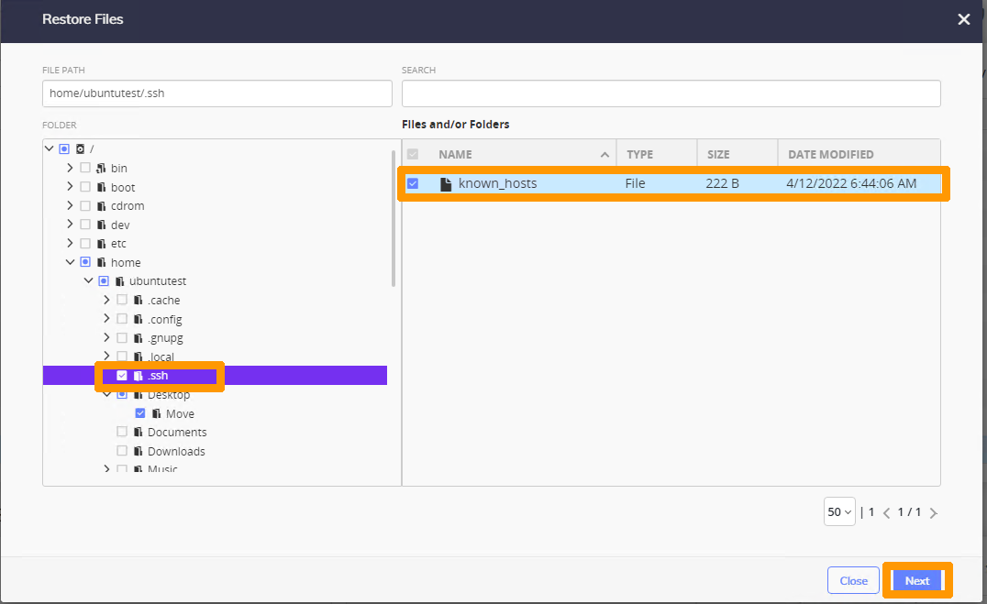Click the bin folder icon
This screenshot has height=604, width=987.
(x=100, y=168)
